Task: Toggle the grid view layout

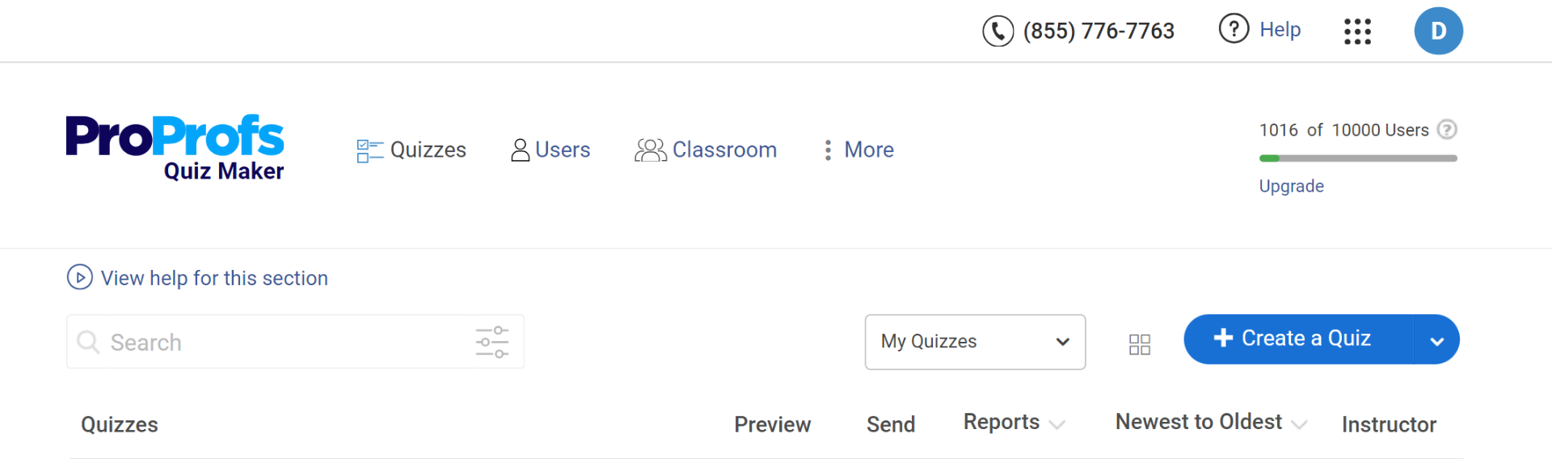Action: (1139, 345)
